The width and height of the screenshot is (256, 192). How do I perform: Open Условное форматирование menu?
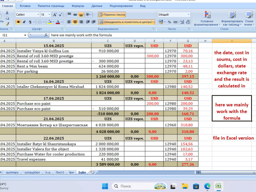click(207, 18)
